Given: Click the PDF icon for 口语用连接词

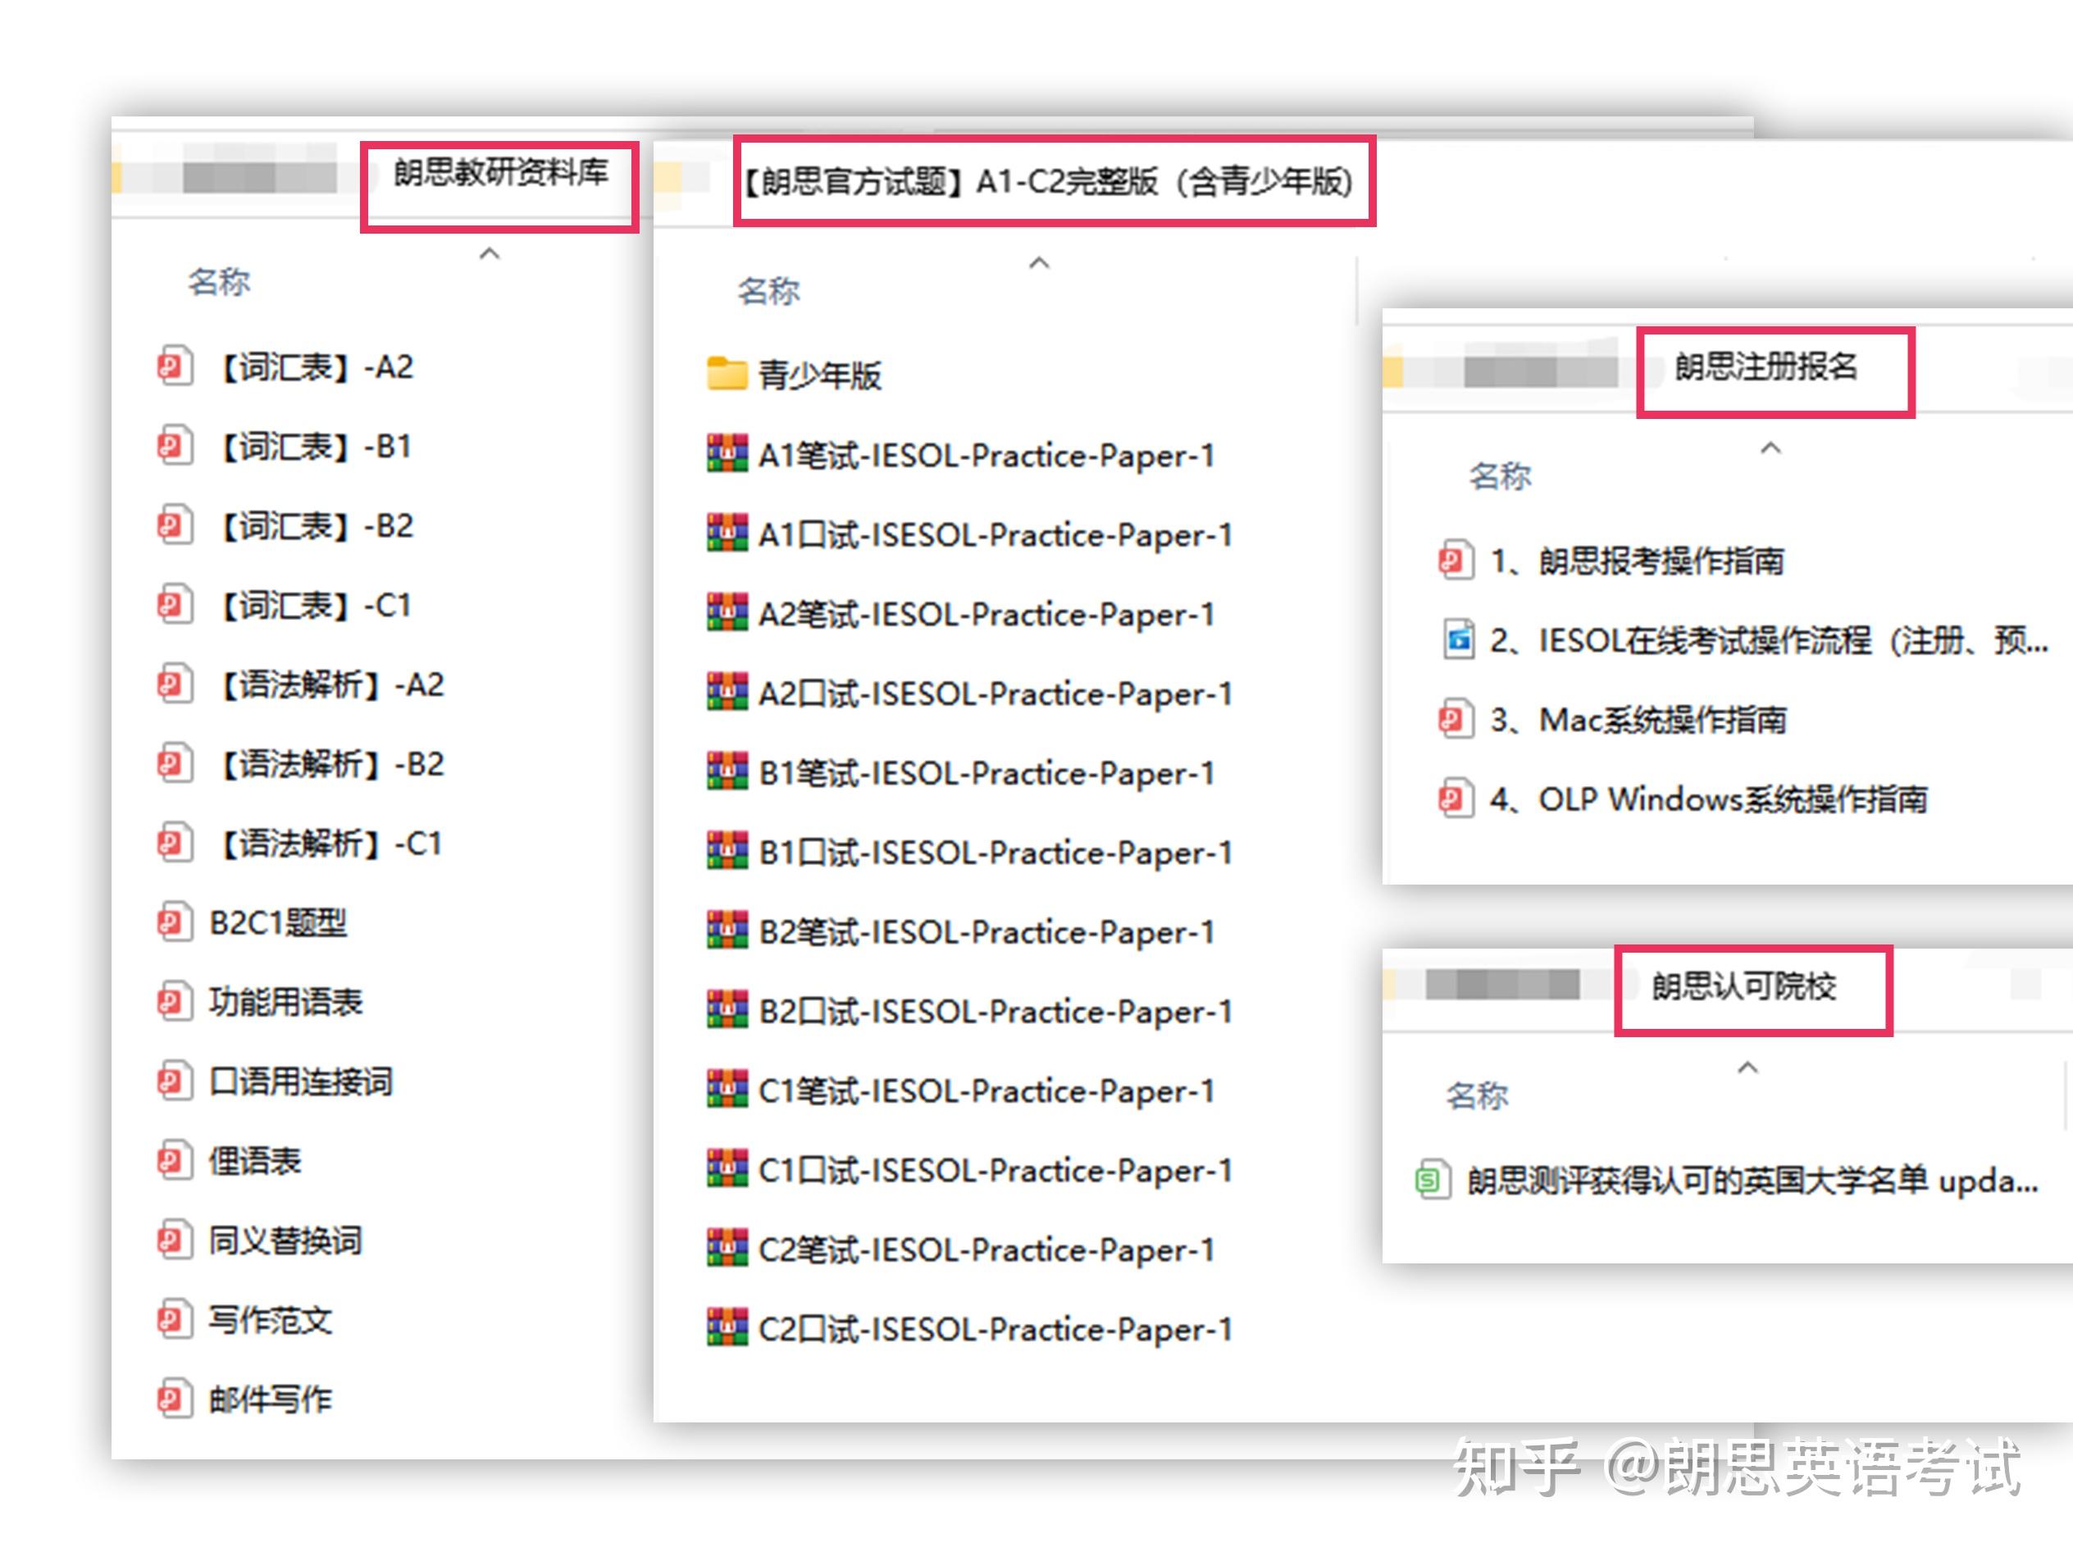Looking at the screenshot, I should (x=175, y=1081).
